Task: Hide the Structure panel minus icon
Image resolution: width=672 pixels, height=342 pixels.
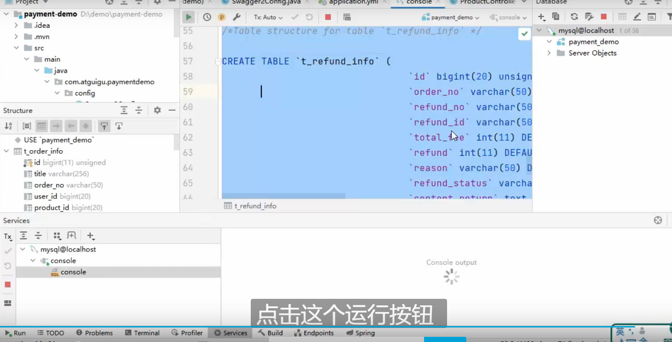Action: point(172,110)
